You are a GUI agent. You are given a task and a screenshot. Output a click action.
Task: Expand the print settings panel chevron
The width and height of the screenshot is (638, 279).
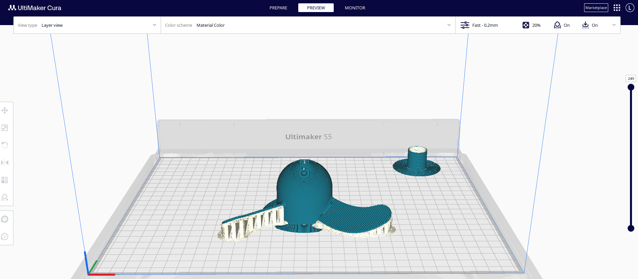point(614,25)
